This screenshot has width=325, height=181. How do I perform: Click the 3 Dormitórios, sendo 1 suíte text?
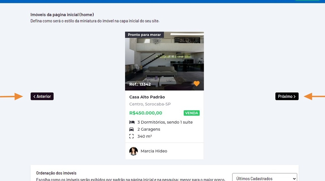point(165,122)
